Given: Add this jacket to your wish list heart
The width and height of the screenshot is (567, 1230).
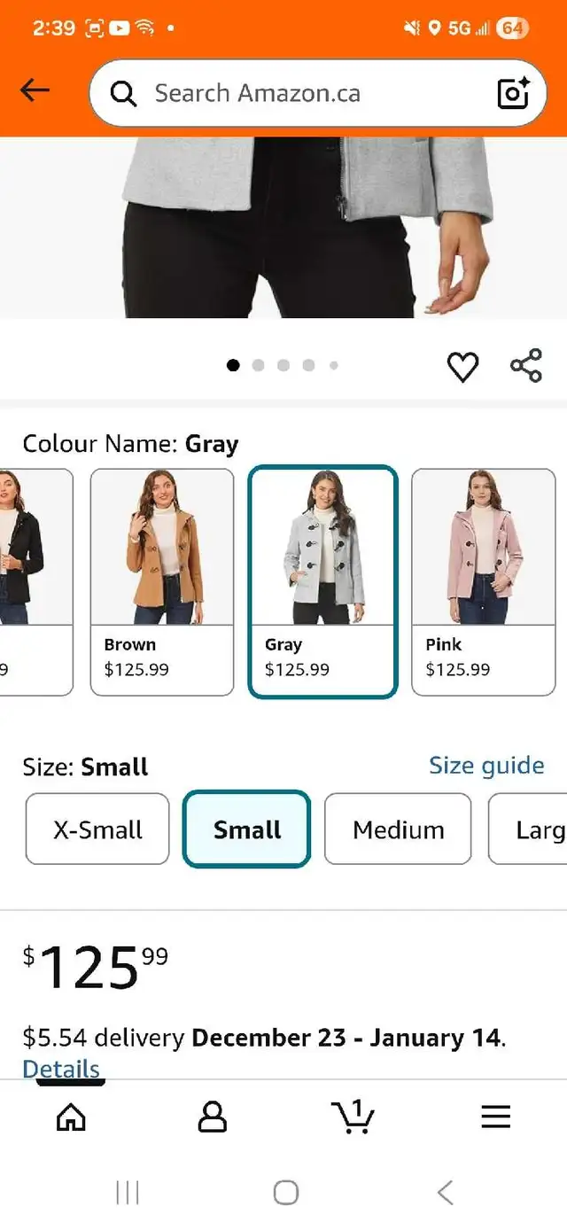Looking at the screenshot, I should click(x=463, y=364).
